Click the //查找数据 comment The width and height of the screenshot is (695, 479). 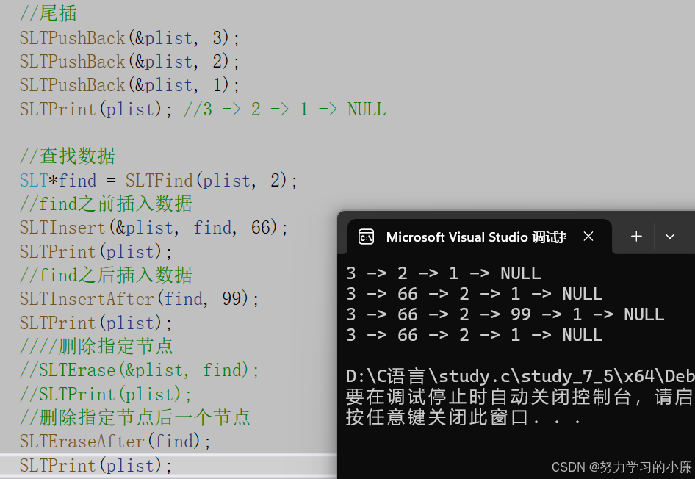68,156
